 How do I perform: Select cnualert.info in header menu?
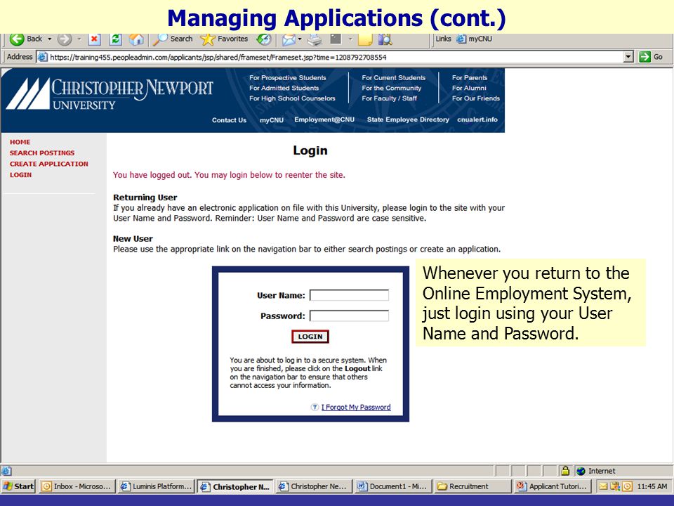tap(477, 119)
